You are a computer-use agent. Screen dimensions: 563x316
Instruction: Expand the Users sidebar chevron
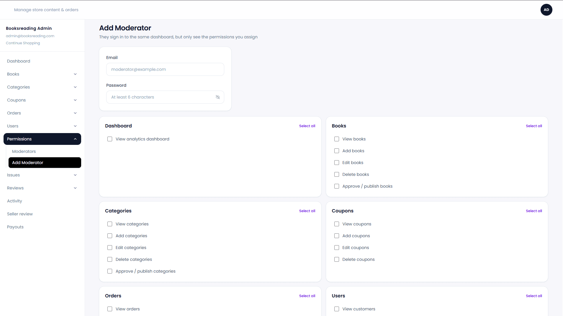(x=75, y=126)
